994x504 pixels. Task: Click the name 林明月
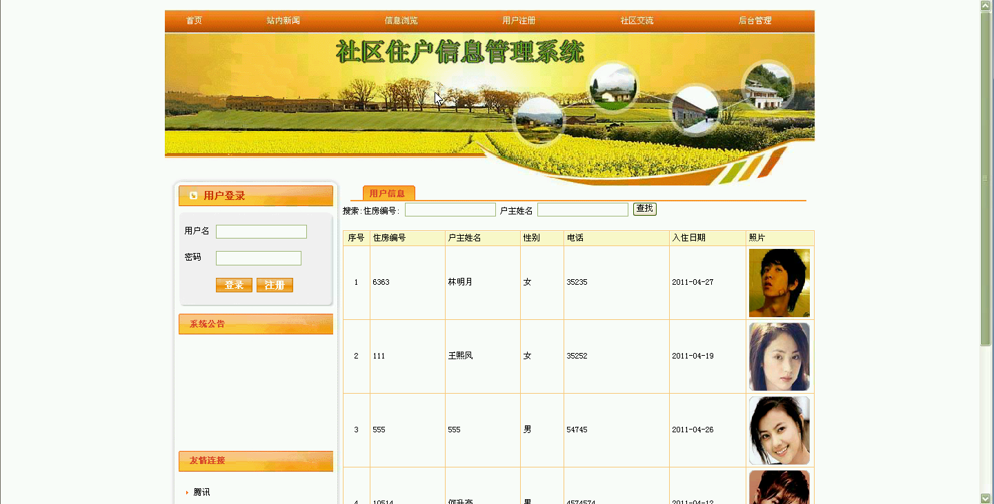tap(460, 283)
